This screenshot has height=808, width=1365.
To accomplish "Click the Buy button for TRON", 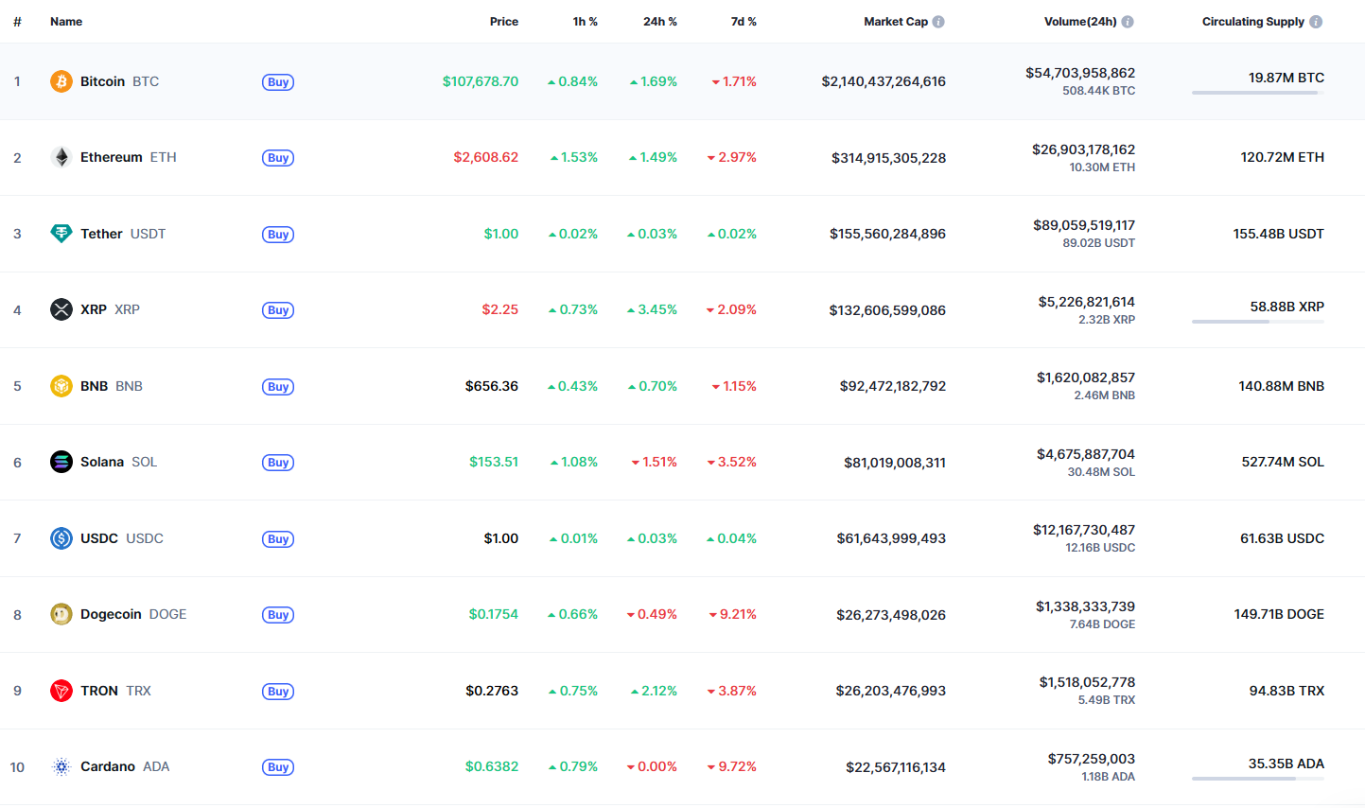I will (x=278, y=692).
